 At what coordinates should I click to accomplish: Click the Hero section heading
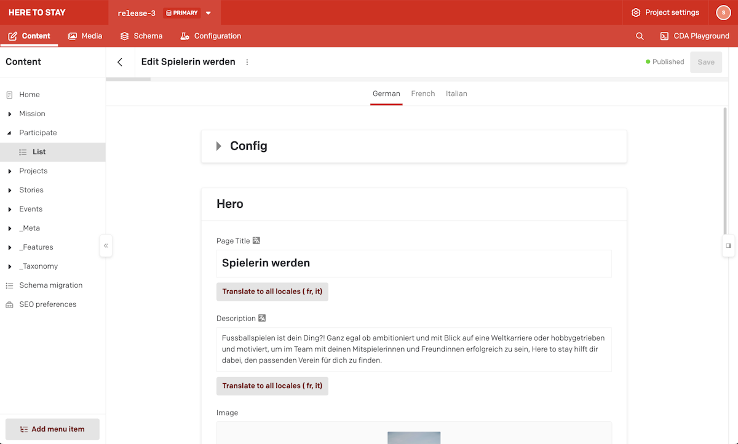tap(230, 204)
